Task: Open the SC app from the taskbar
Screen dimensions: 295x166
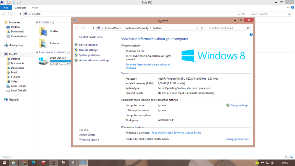Action: 63,163
